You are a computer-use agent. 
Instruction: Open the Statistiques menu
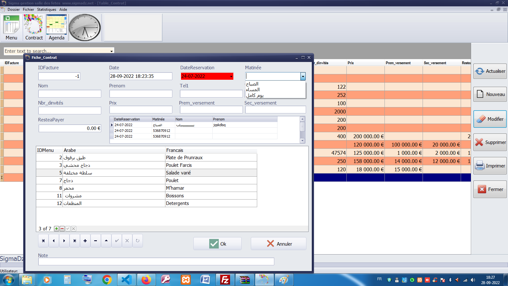(x=46, y=10)
